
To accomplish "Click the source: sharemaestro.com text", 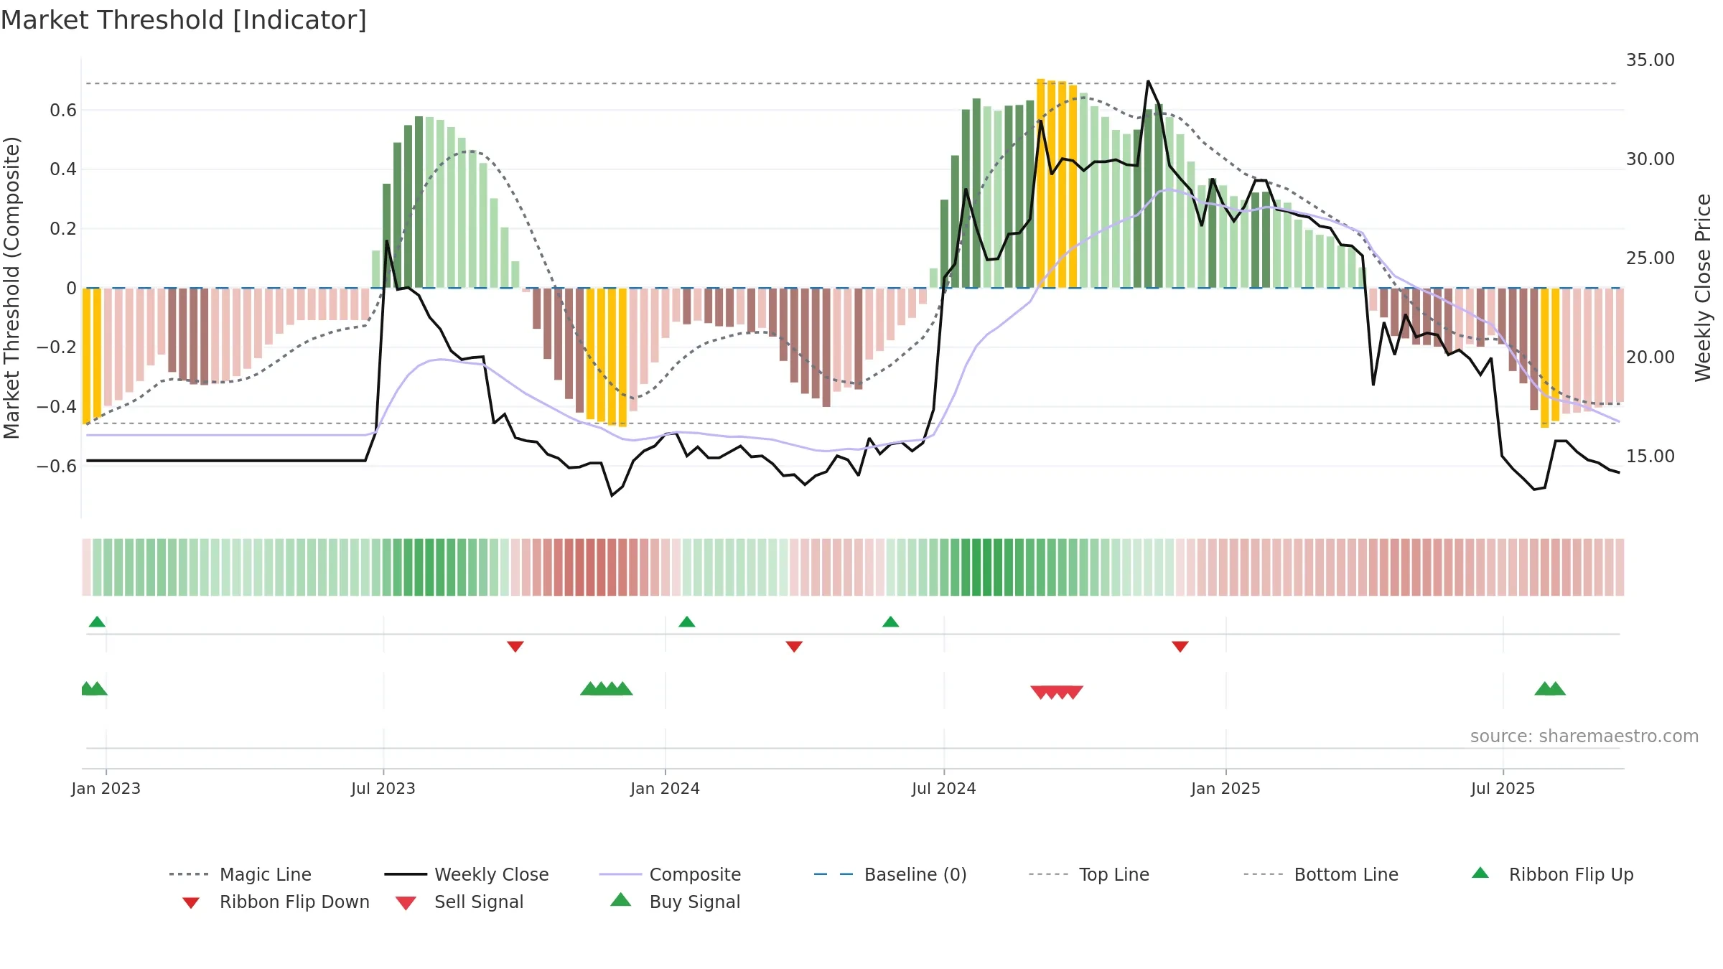I will coord(1584,736).
